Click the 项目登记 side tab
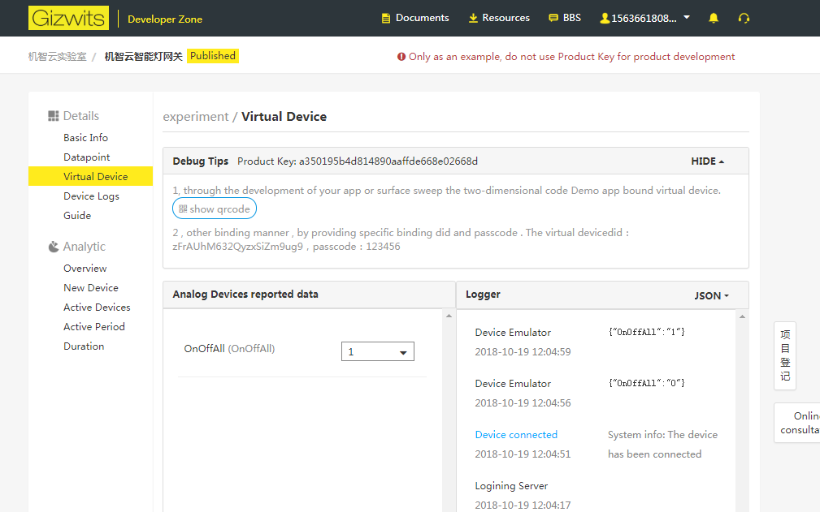This screenshot has height=512, width=820. tap(785, 355)
